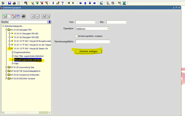
Task: Click into the Normierungsfaktor input field
Action: click(x=93, y=42)
